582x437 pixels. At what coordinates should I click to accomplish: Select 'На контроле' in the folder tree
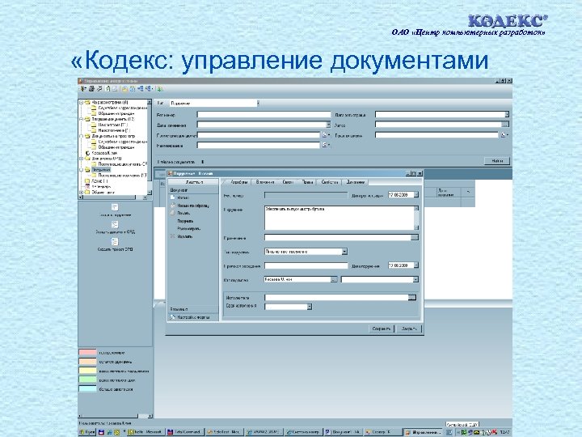click(113, 125)
